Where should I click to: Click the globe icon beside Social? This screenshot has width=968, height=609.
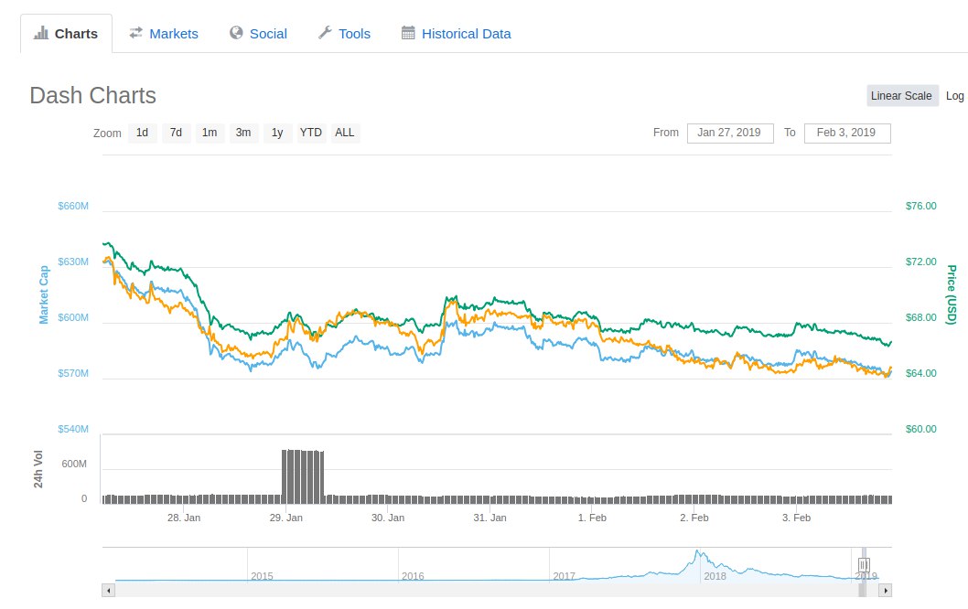click(236, 33)
